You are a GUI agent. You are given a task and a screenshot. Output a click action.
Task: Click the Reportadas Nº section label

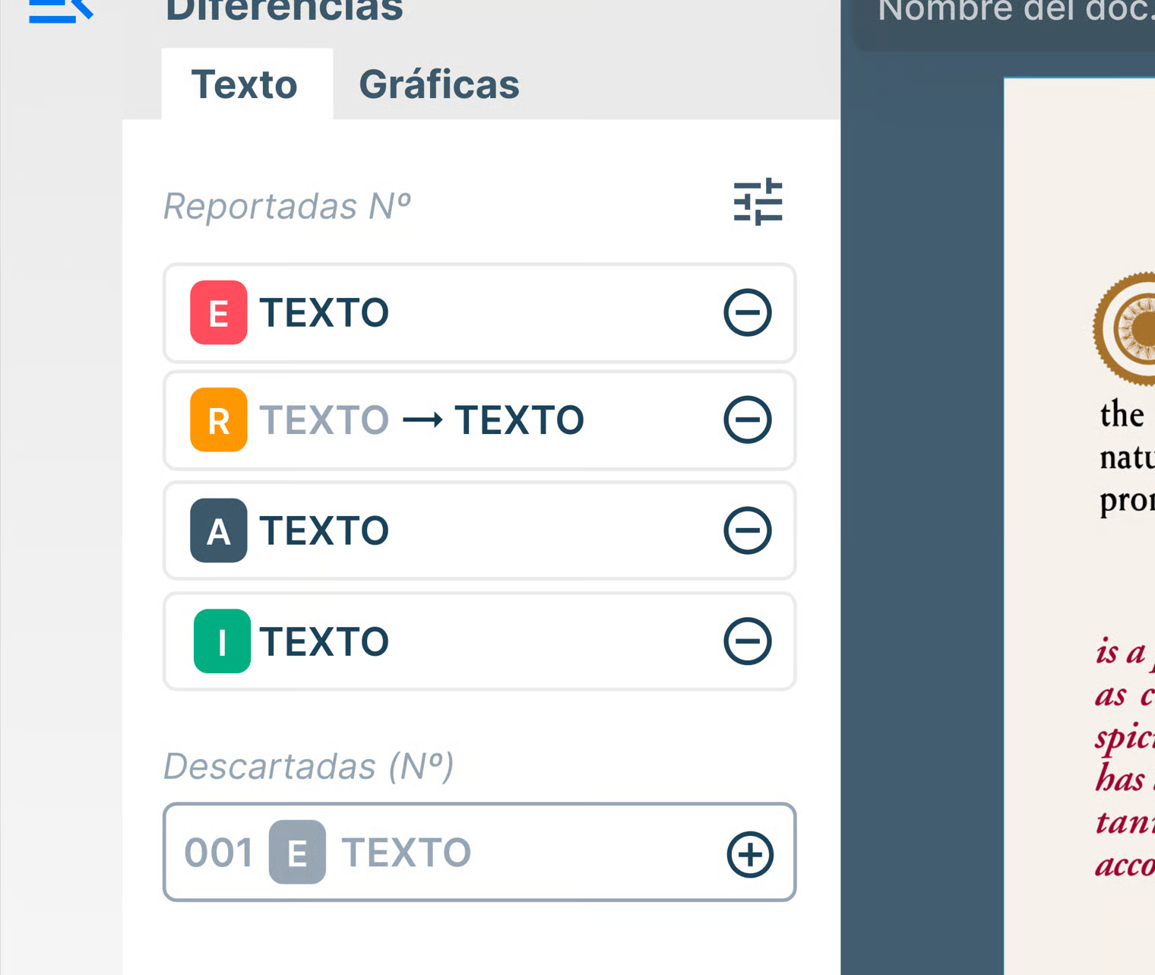[x=287, y=207]
